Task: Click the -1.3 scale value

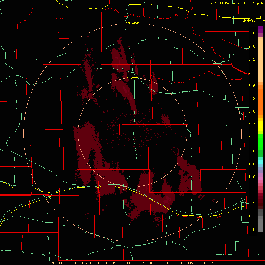Action: pyautogui.click(x=251, y=216)
